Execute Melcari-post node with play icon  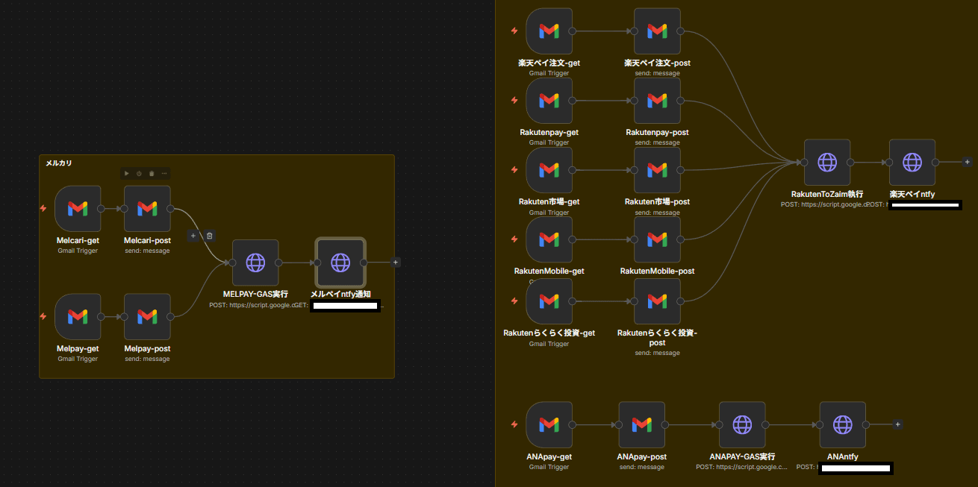(x=127, y=173)
